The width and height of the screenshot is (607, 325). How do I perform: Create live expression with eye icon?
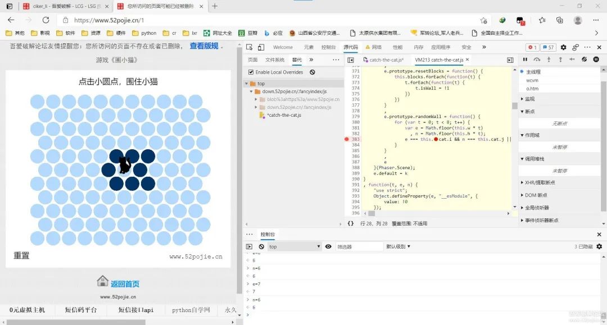(328, 246)
